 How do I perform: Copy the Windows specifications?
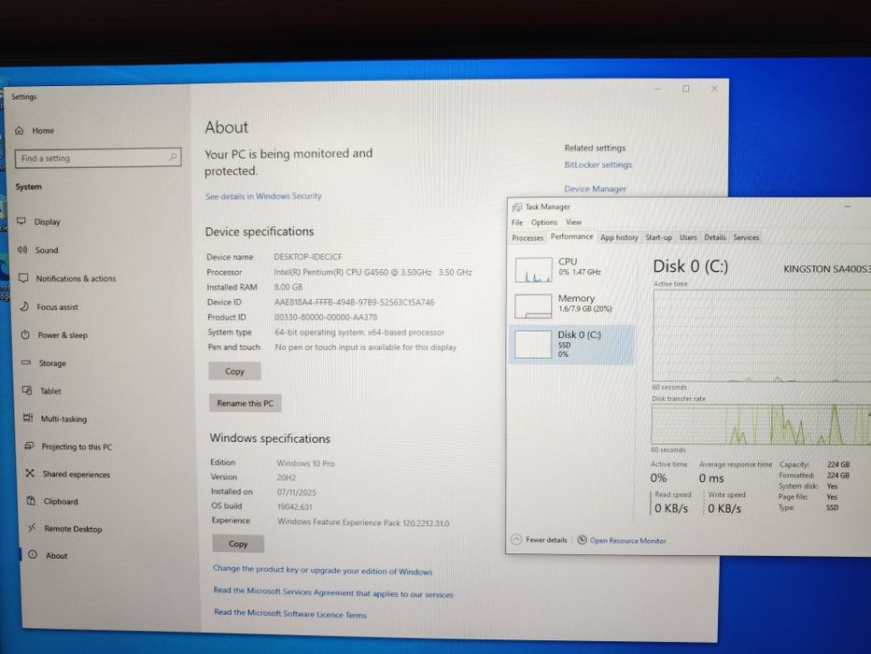pos(238,544)
